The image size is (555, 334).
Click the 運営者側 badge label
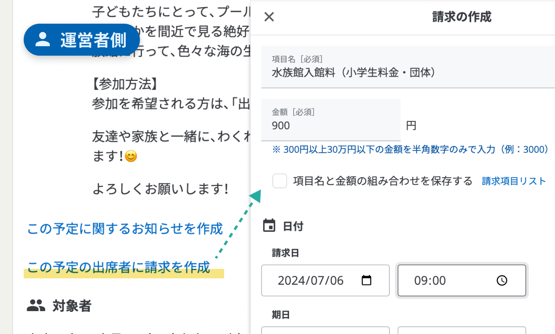(x=93, y=40)
